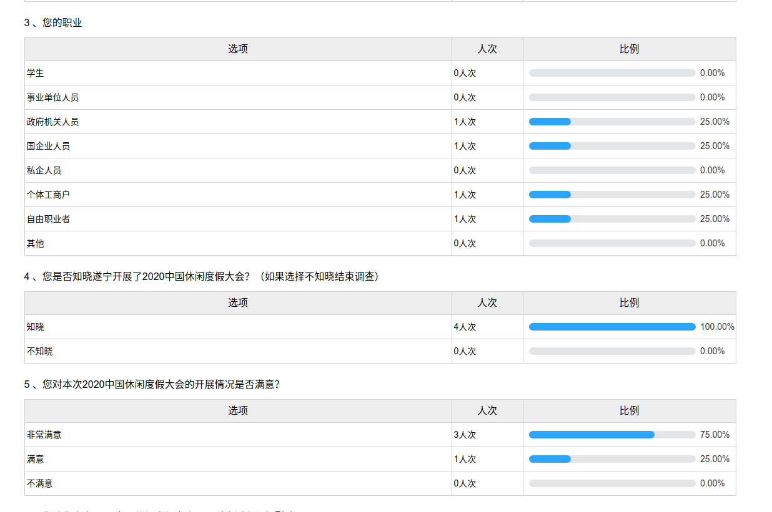Select the 国企业人员 row label
Viewport: 772px width, 512px height.
point(48,146)
